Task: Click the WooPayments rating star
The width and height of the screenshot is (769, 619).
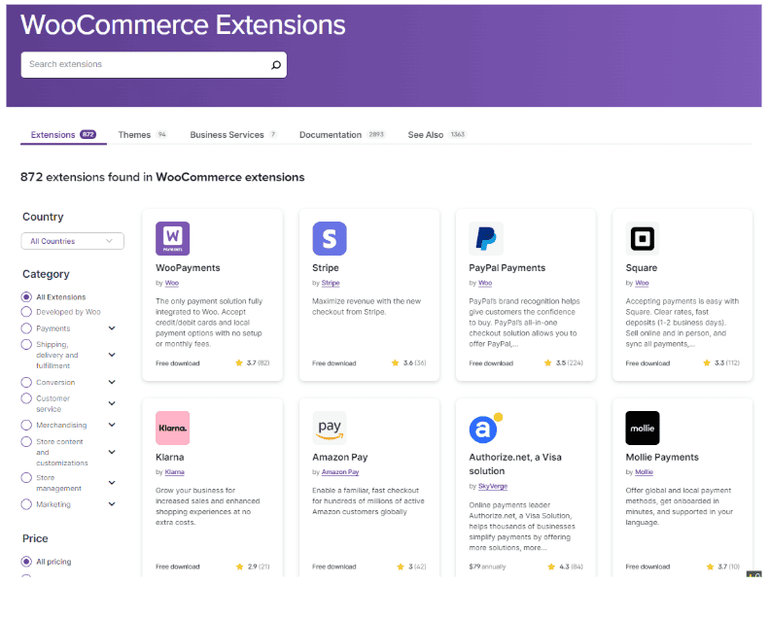Action: [x=239, y=362]
